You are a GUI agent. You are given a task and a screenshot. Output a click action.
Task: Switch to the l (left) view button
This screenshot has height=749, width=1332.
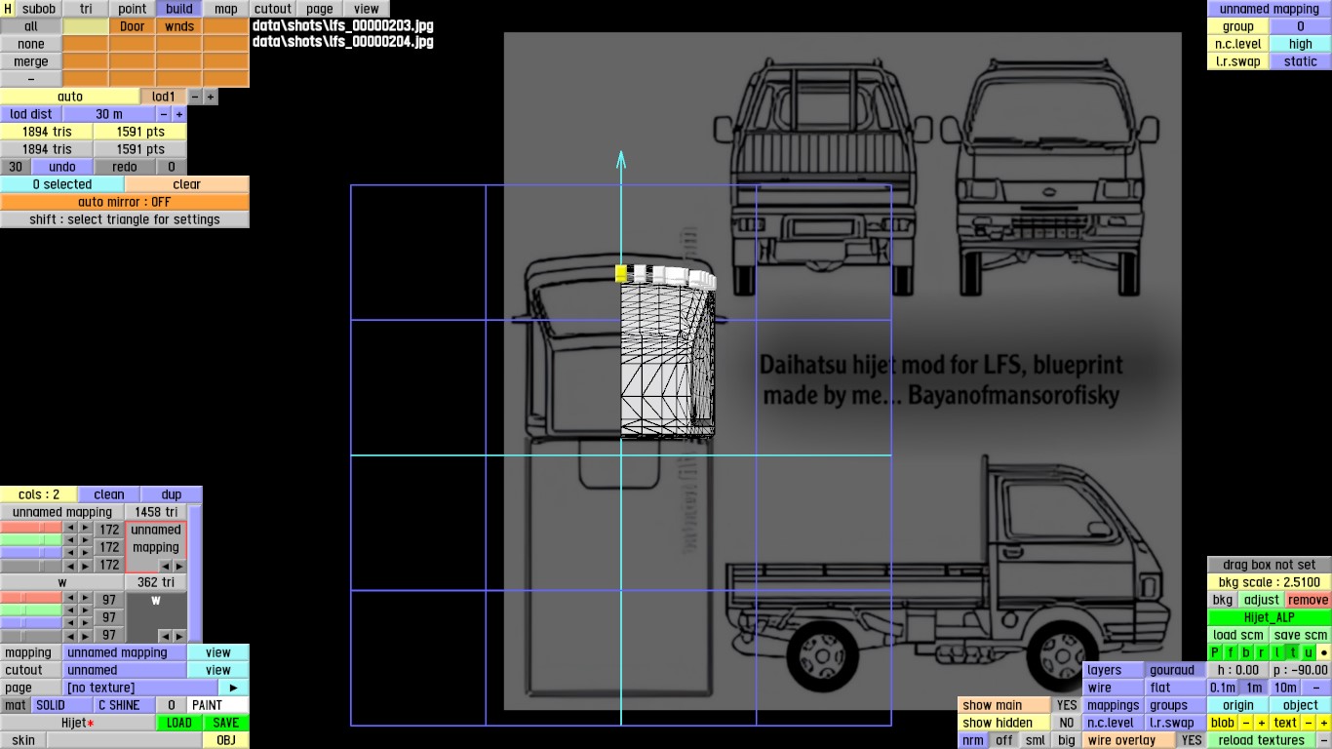(x=1277, y=652)
